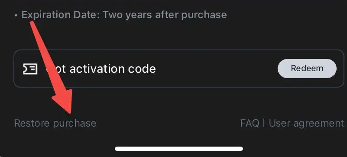Viewport: 347px width, 157px height.
Task: Click the red arrow annotation head
Action: (63, 101)
